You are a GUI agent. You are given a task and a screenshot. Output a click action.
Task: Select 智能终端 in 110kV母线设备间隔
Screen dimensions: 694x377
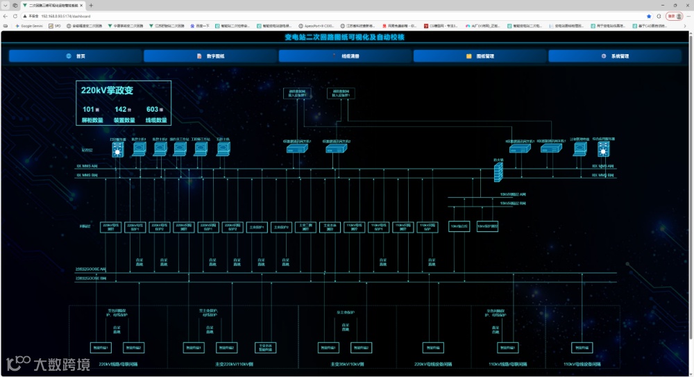[x=582, y=348]
